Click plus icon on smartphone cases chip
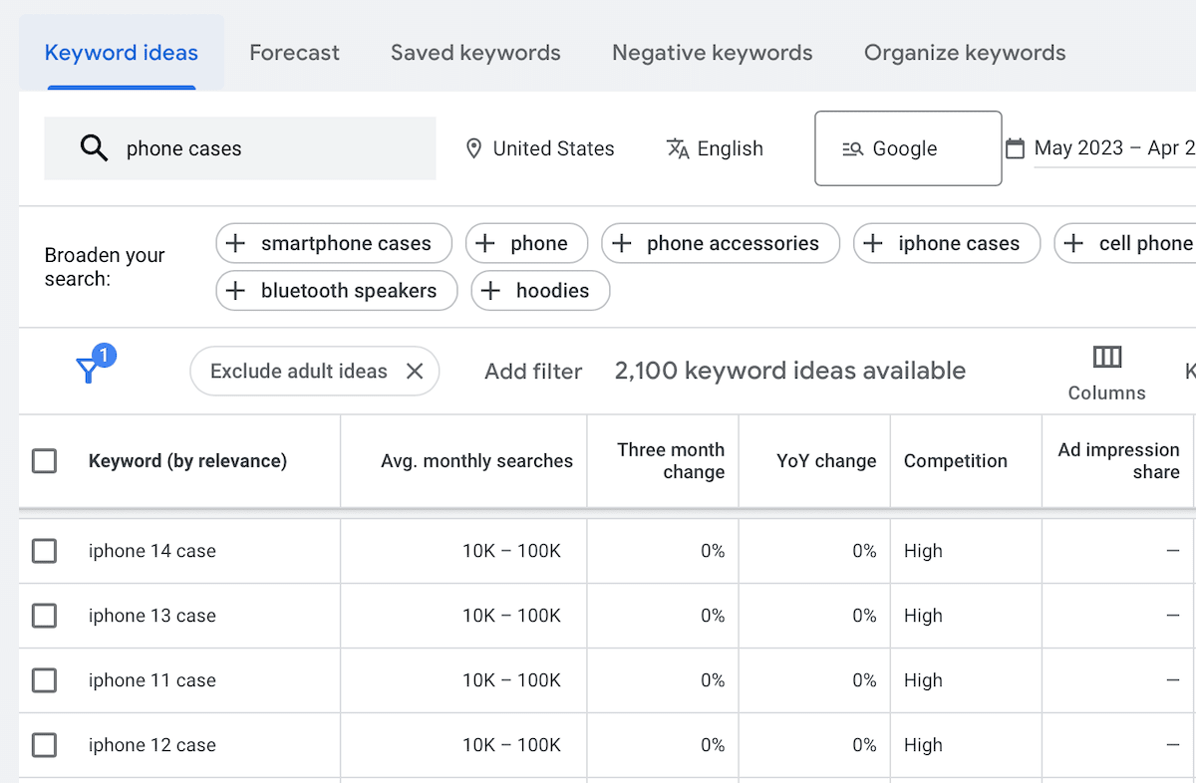Screen dimensions: 1196x783 [x=235, y=243]
